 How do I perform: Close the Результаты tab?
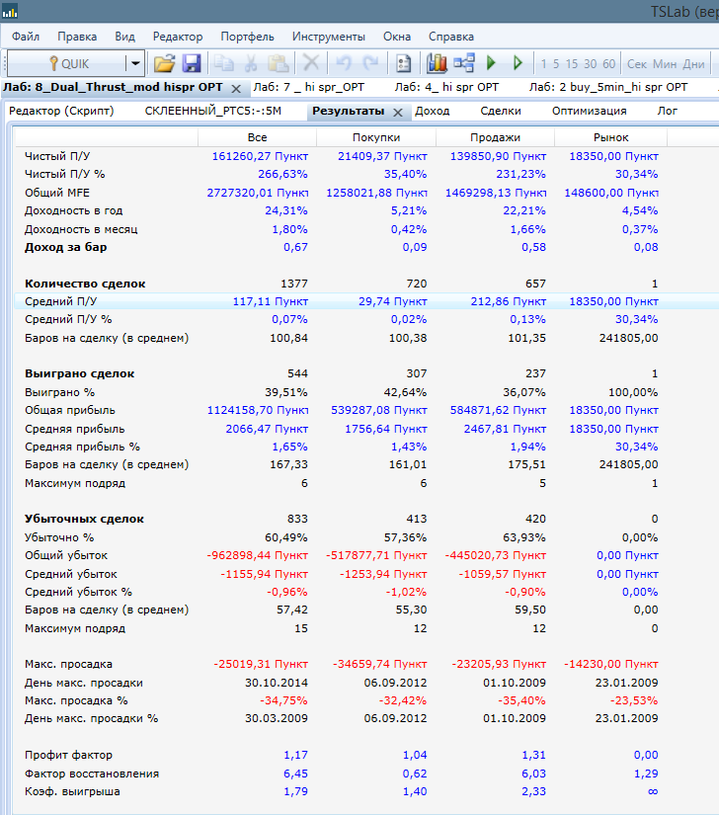[x=398, y=112]
